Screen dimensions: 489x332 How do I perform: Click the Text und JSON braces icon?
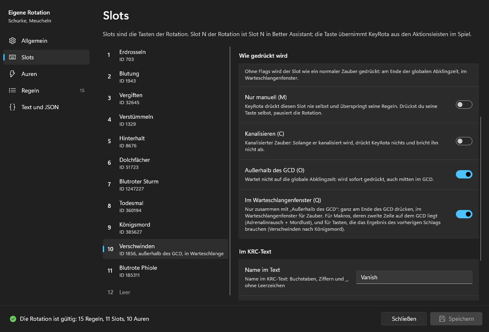point(12,107)
